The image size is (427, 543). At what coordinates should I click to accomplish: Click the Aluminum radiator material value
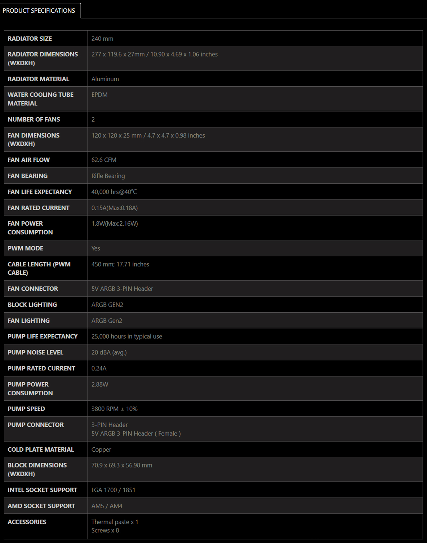(105, 79)
